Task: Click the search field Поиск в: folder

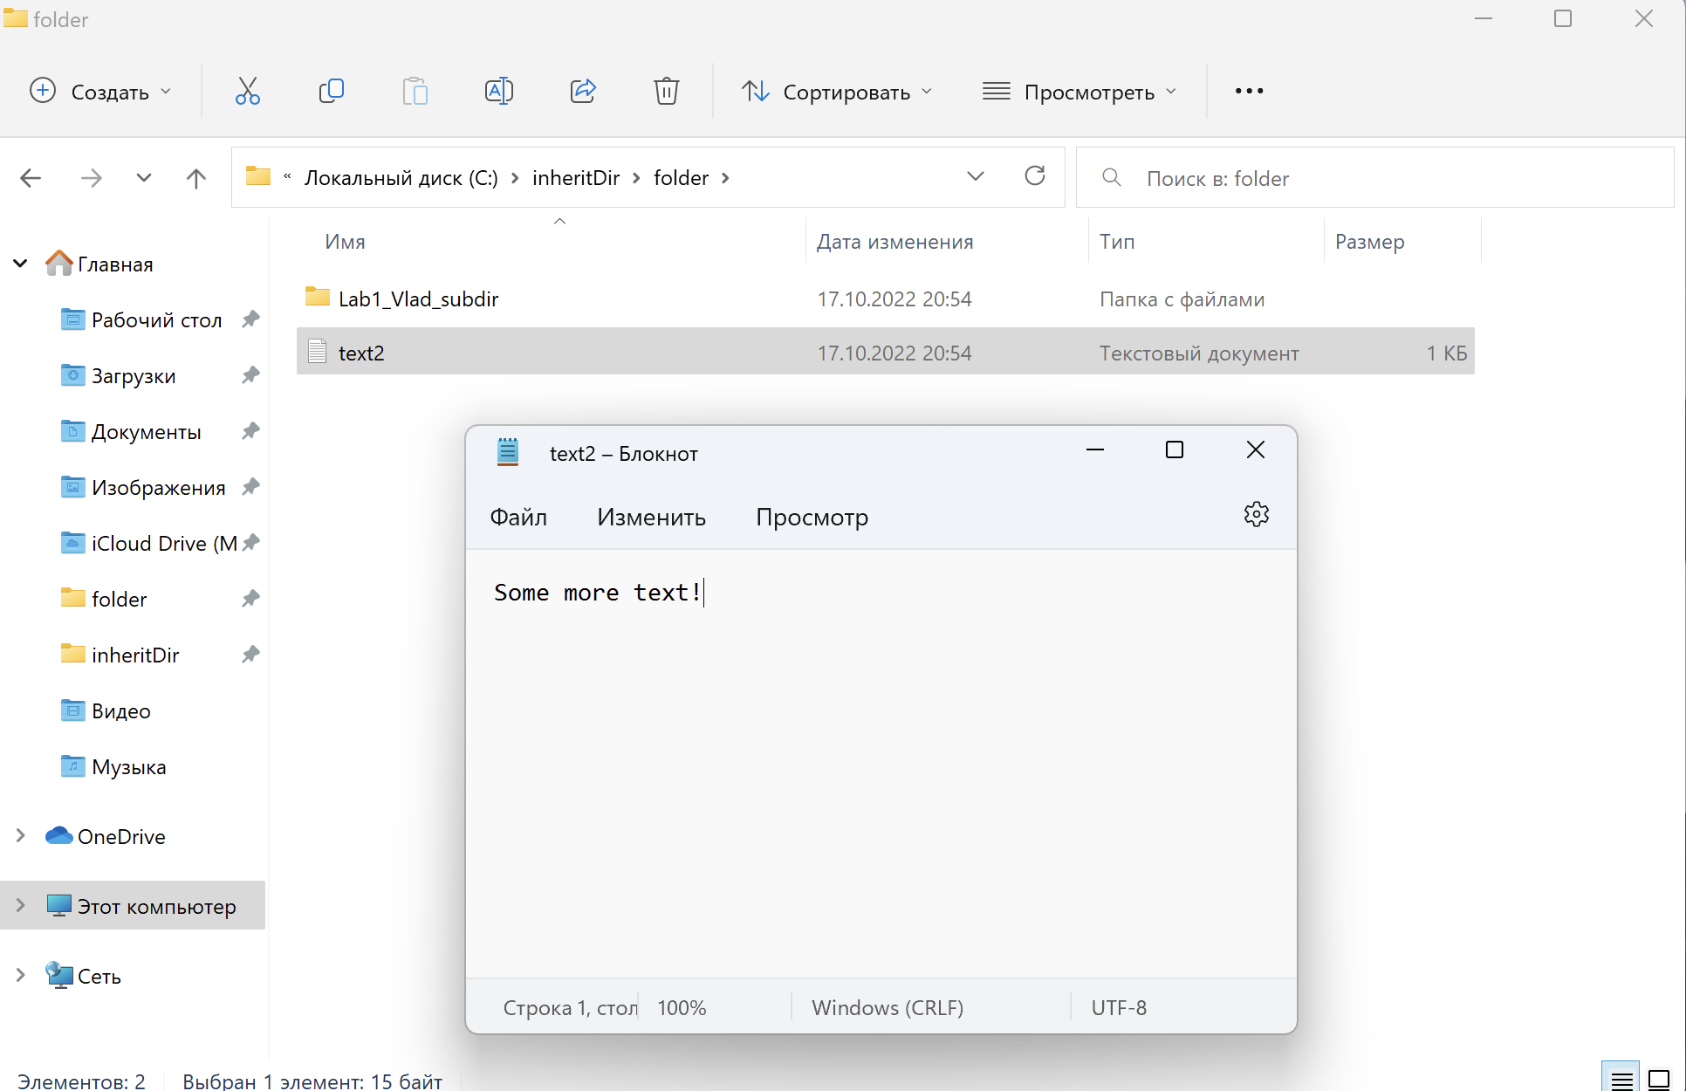Action: 1374,178
